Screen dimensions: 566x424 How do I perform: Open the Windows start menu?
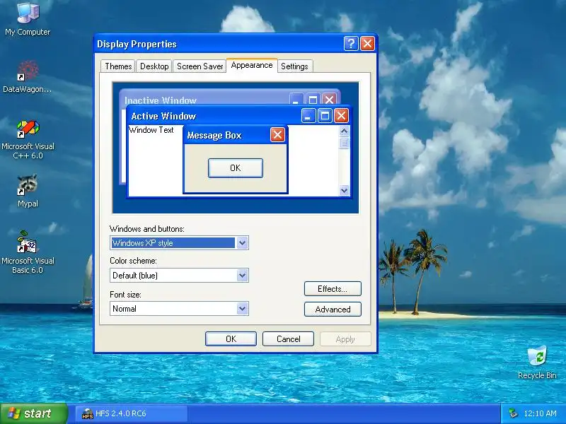click(33, 413)
